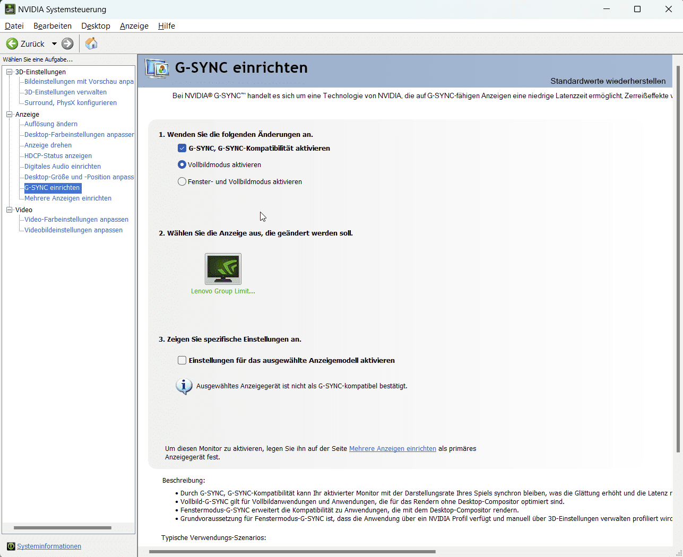Click the NVIDIA app icon in title bar

[x=10, y=9]
